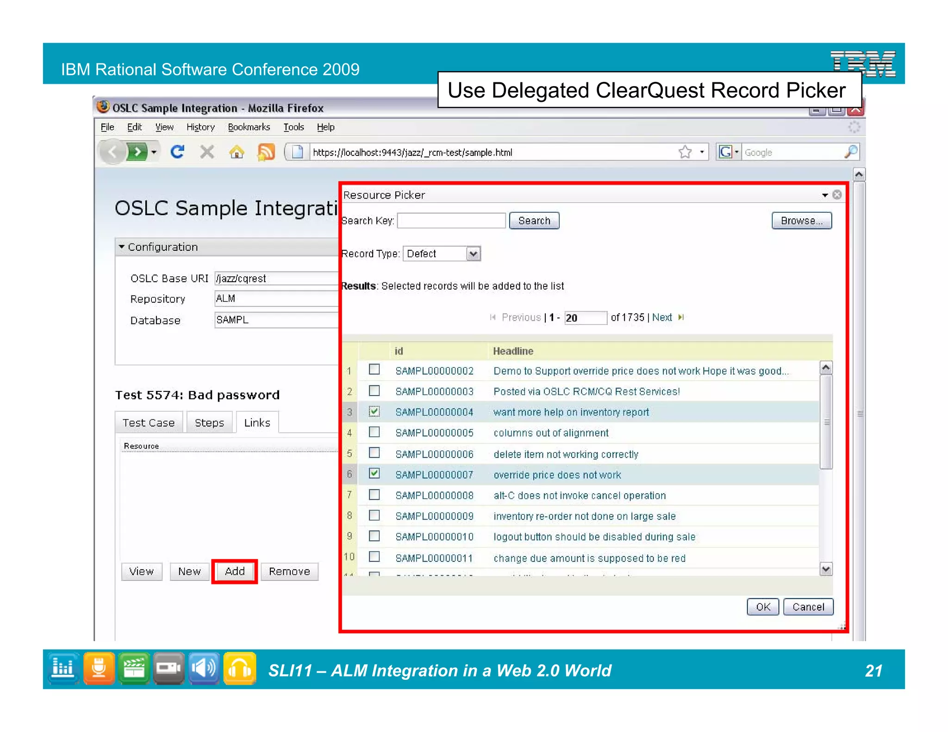Open the History menu
The image size is (948, 732).
(x=200, y=127)
